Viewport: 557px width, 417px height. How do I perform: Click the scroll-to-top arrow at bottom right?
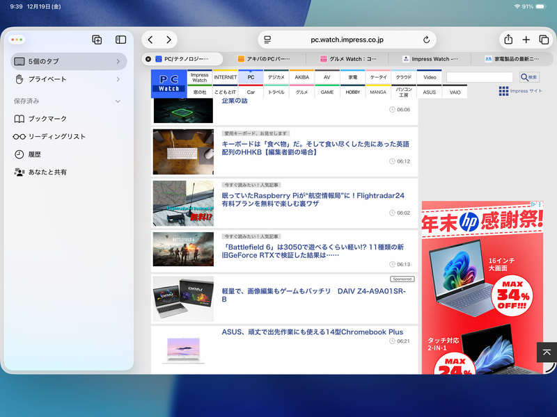[547, 352]
